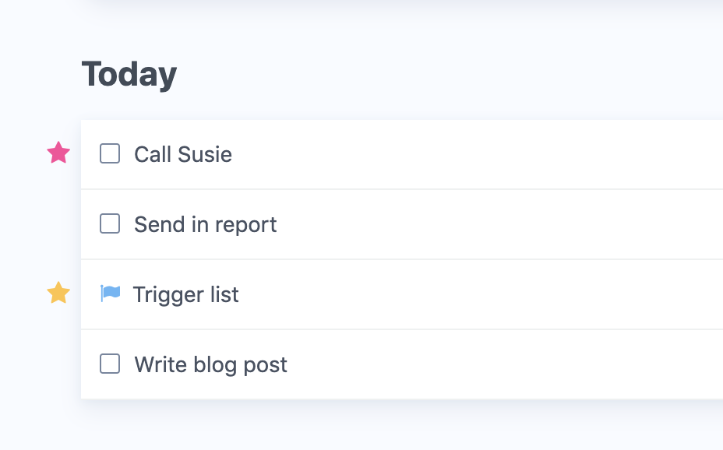
Task: Select the Send in report text
Action: [x=205, y=225]
